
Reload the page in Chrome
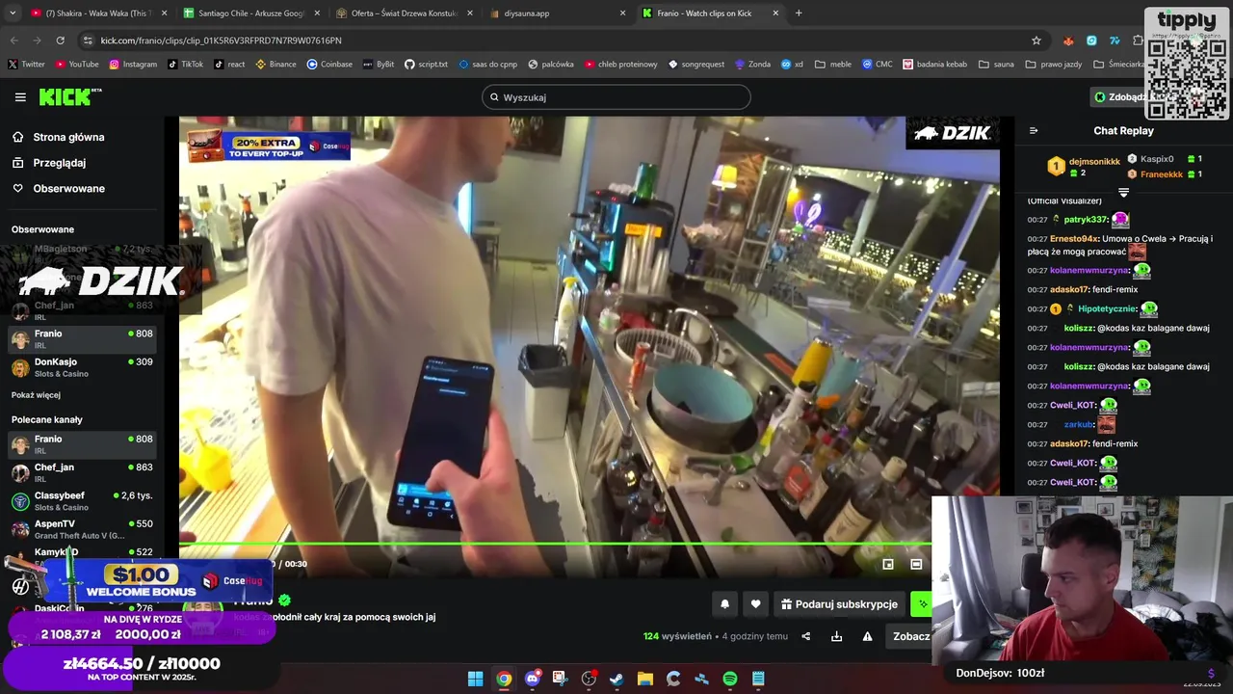pyautogui.click(x=60, y=40)
